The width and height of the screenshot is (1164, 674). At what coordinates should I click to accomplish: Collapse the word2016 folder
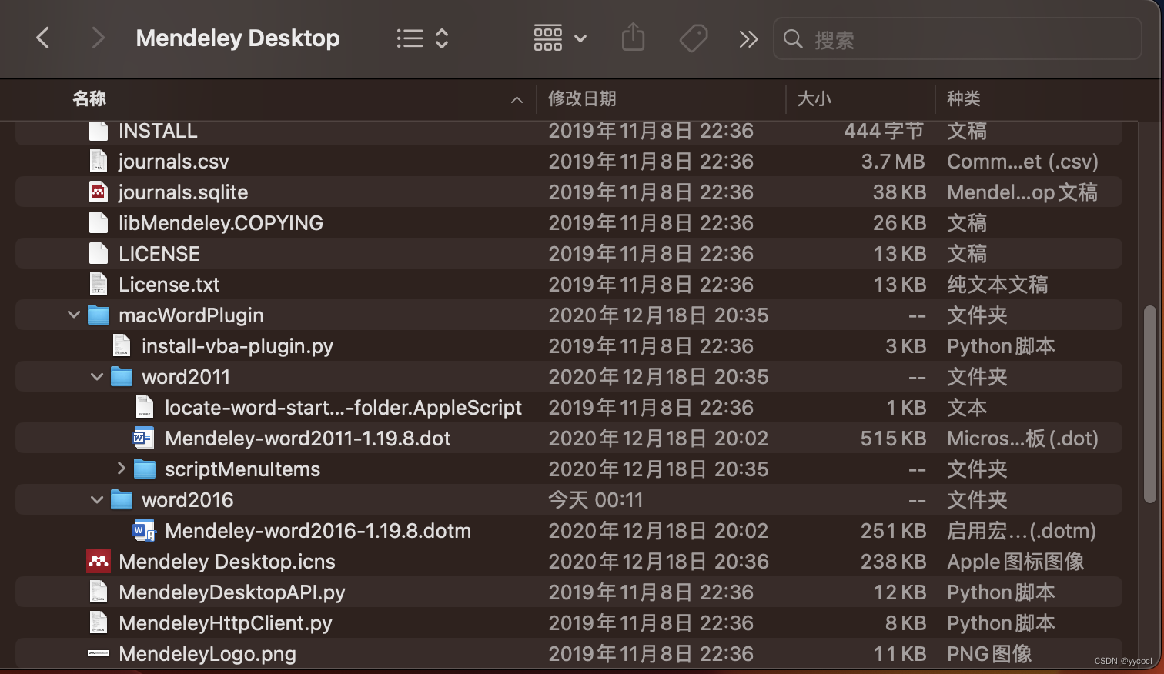click(x=97, y=499)
